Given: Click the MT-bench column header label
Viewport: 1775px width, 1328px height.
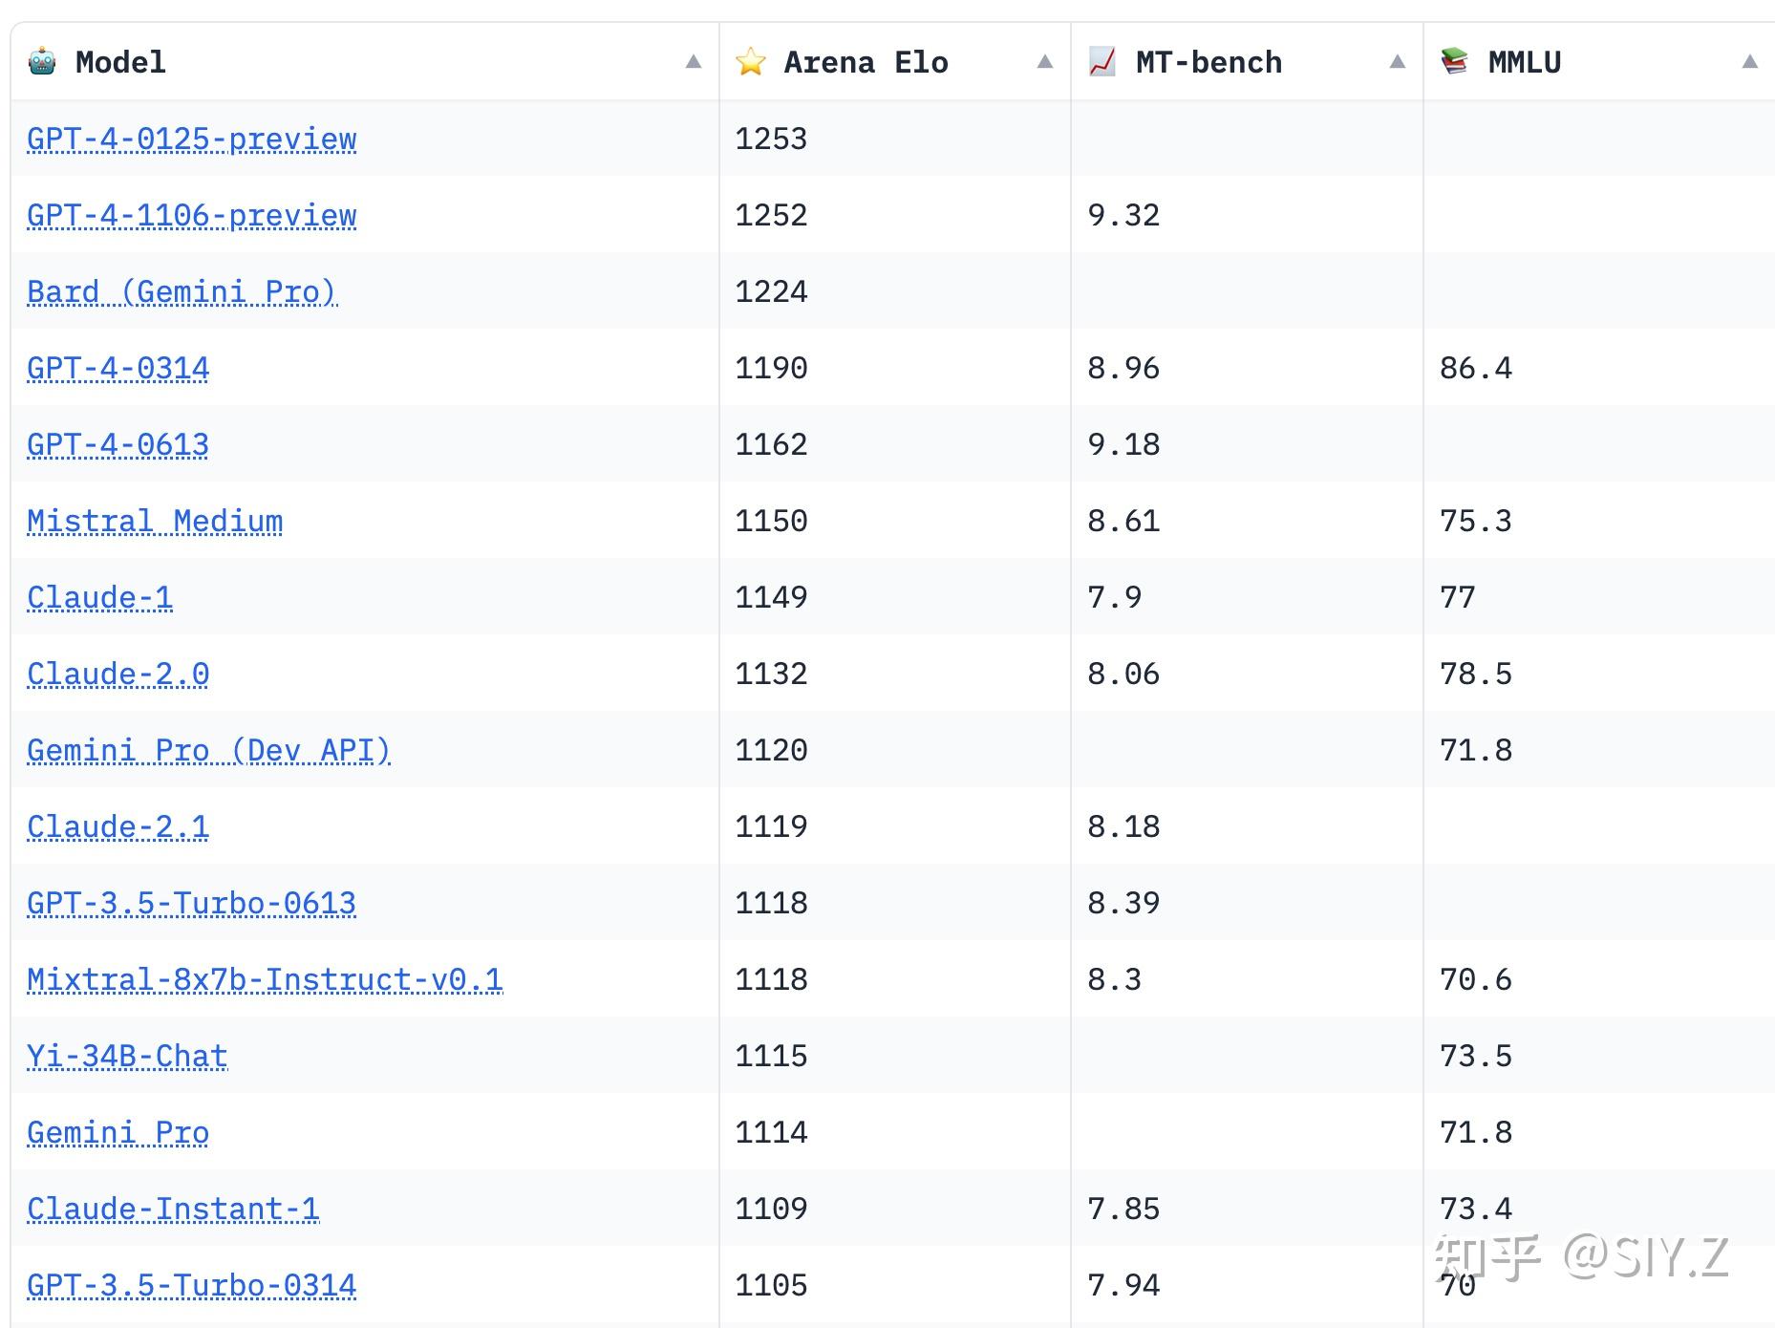Looking at the screenshot, I should tap(1208, 62).
